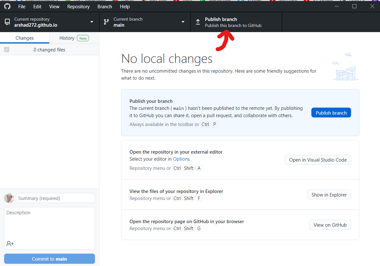
Task: Click the blue Publish branch button
Action: click(331, 113)
